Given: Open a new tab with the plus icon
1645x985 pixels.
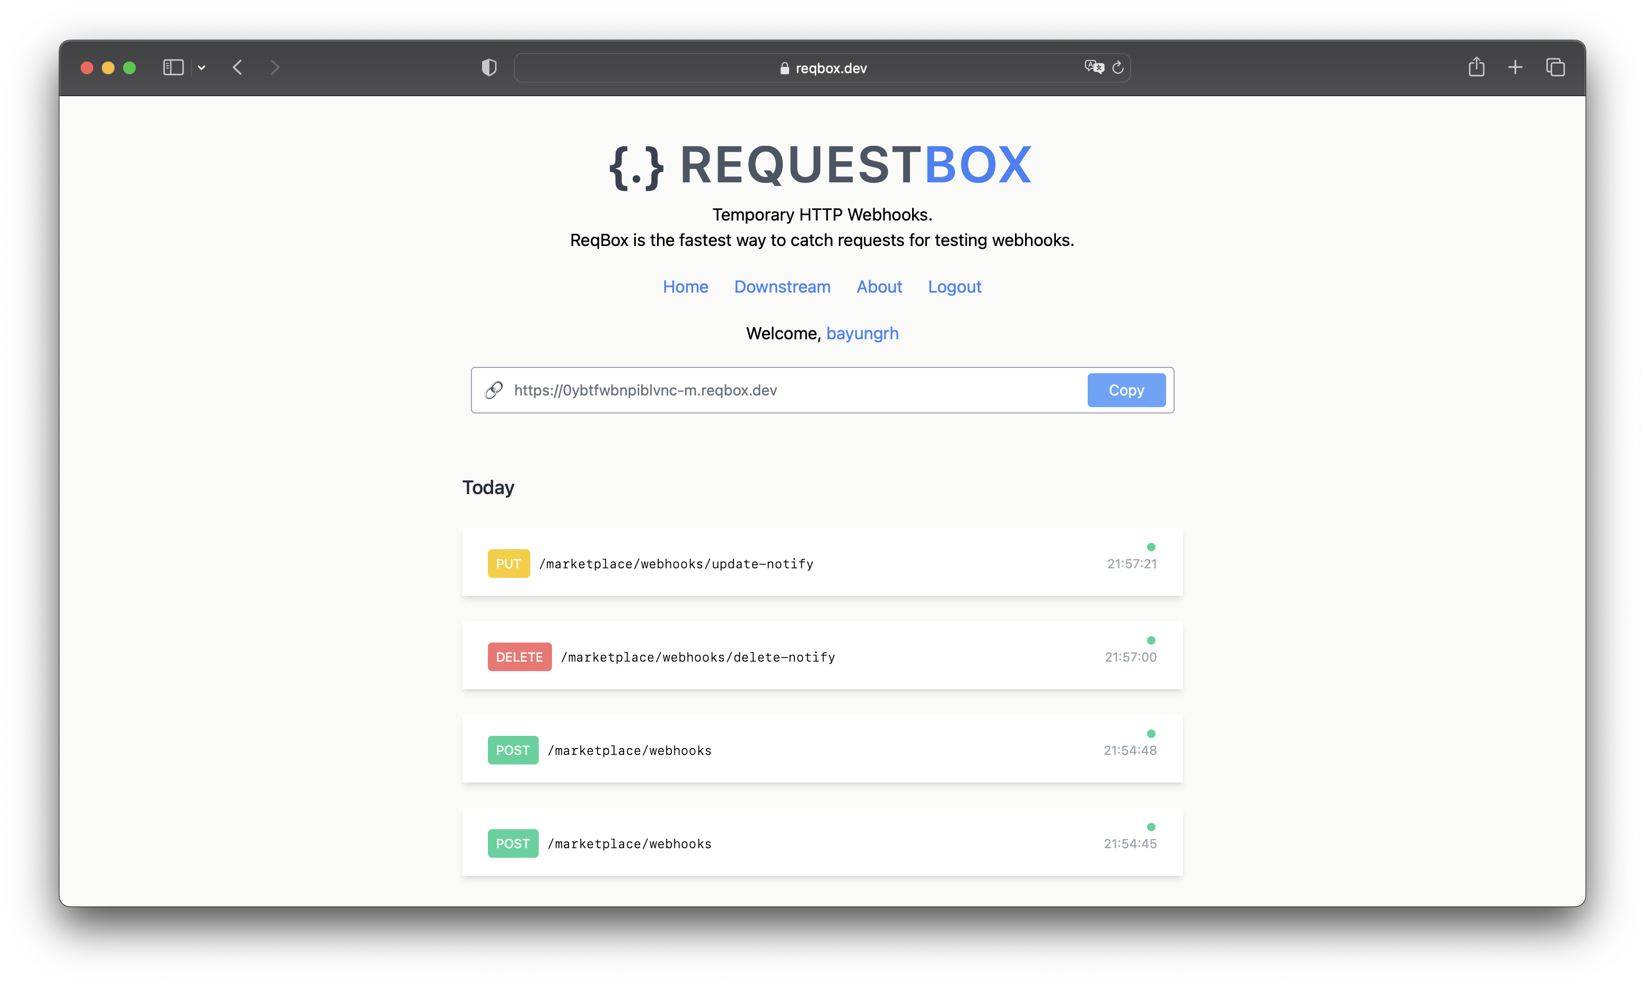Looking at the screenshot, I should click(1516, 67).
